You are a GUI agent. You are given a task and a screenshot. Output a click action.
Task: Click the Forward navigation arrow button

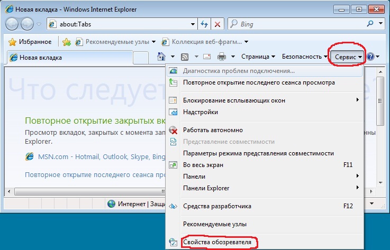pyautogui.click(x=27, y=24)
